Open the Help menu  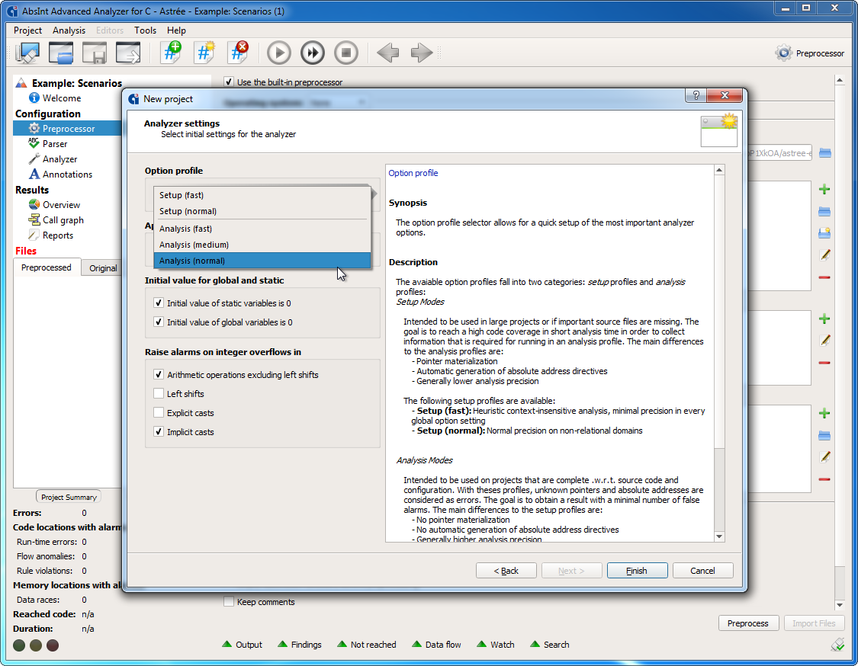pos(176,30)
